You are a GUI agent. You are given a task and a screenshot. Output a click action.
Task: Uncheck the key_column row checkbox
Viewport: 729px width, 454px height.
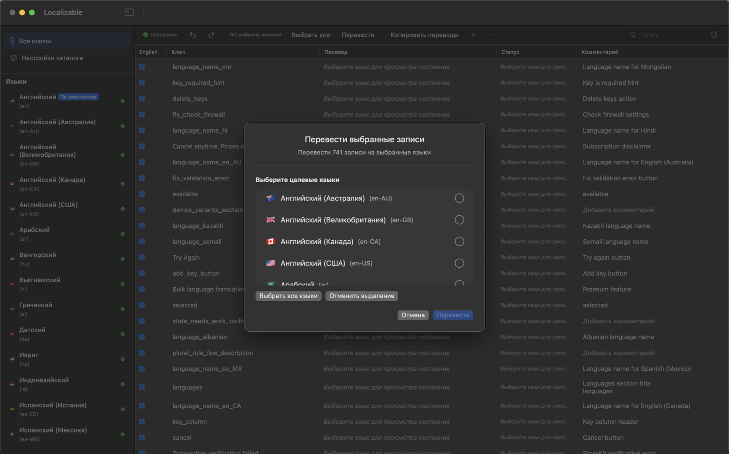(x=142, y=422)
